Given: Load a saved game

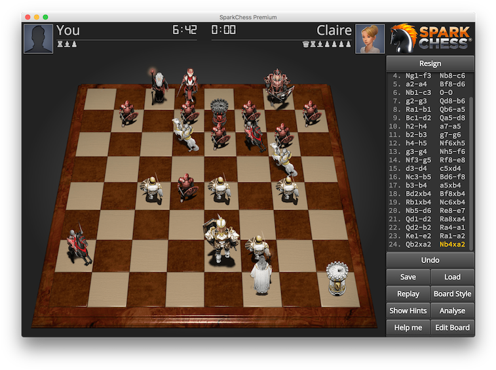Looking at the screenshot, I should click(x=452, y=277).
